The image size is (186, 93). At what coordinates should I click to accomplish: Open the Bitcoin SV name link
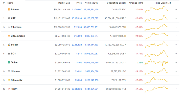(x=17, y=80)
